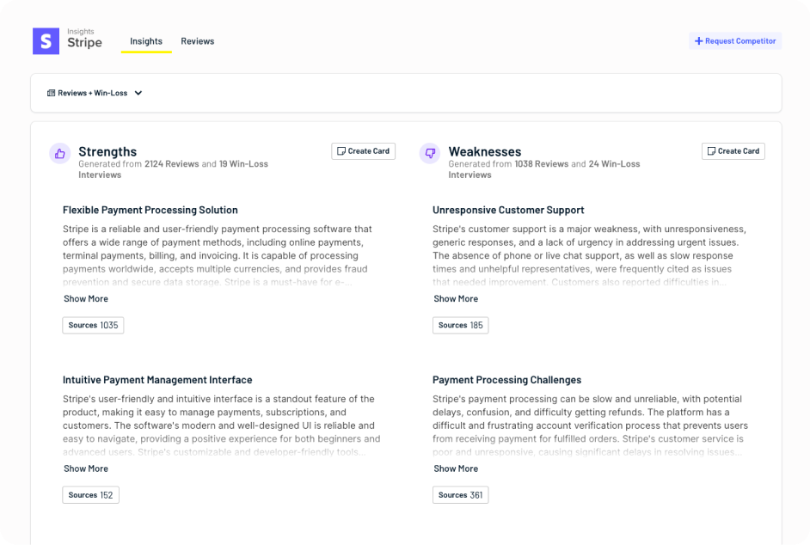Image resolution: width=810 pixels, height=545 pixels.
Task: Click Create Card in the Strengths section
Action: 364,151
